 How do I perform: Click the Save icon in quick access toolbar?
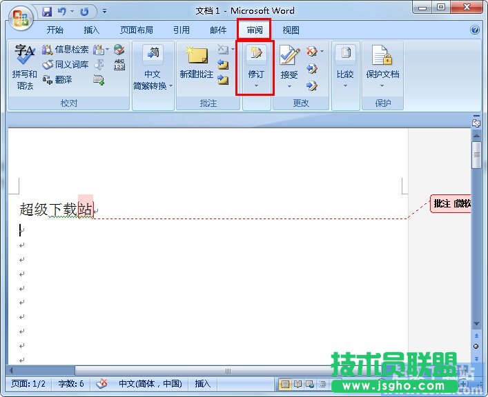pos(47,12)
